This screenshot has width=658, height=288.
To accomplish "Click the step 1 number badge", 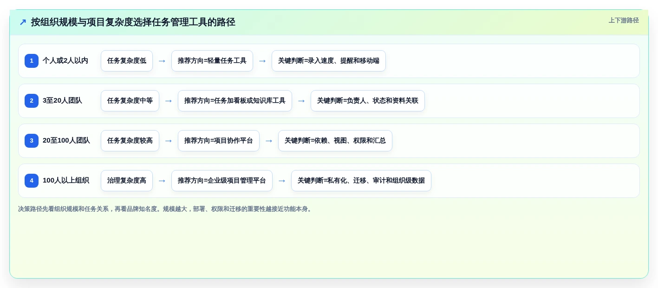I will tap(32, 61).
